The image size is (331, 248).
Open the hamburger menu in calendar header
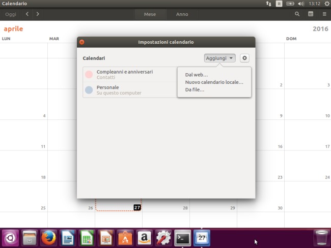pos(323,14)
